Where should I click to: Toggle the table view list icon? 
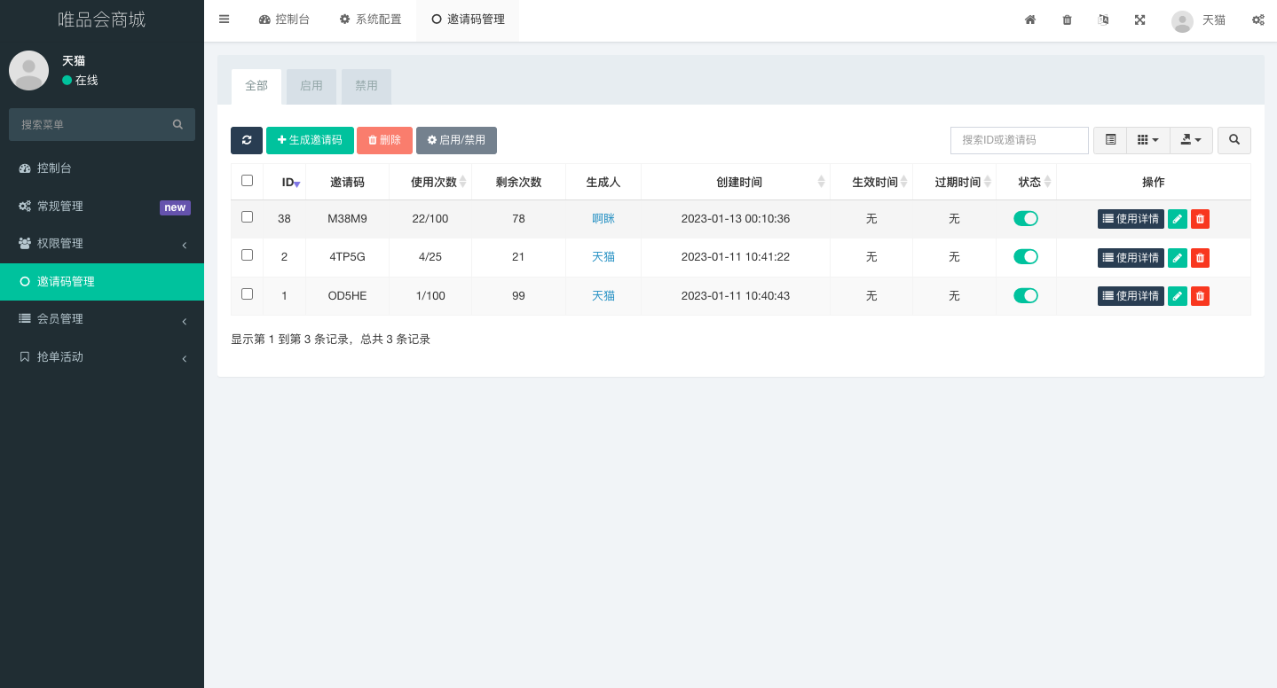[x=1110, y=140]
